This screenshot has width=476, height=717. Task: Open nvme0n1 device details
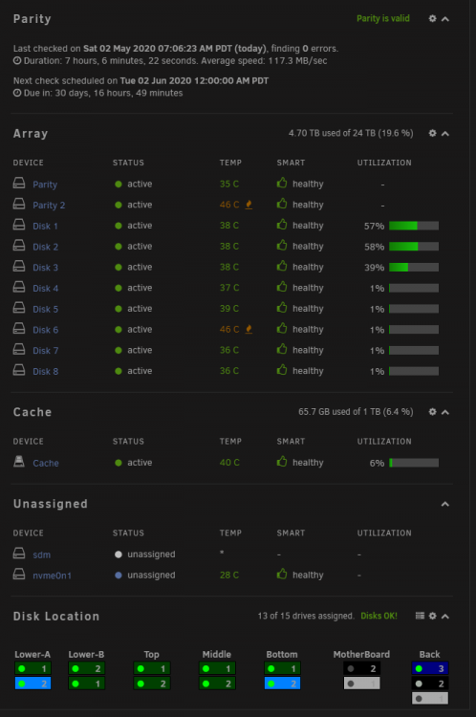(53, 576)
